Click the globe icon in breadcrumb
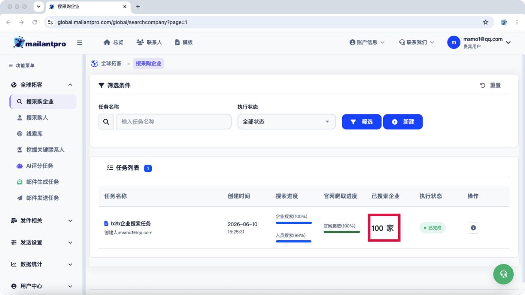 tap(95, 63)
